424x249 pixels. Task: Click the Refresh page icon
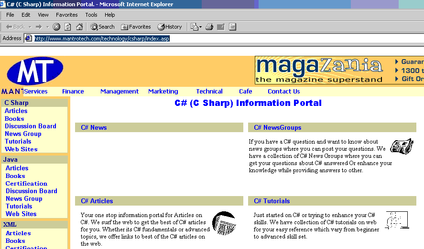(x=68, y=27)
